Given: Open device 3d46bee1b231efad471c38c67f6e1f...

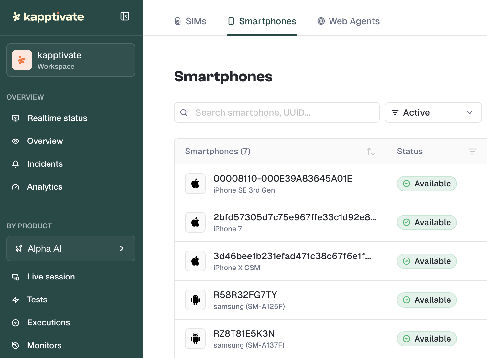Looking at the screenshot, I should click(x=292, y=256).
